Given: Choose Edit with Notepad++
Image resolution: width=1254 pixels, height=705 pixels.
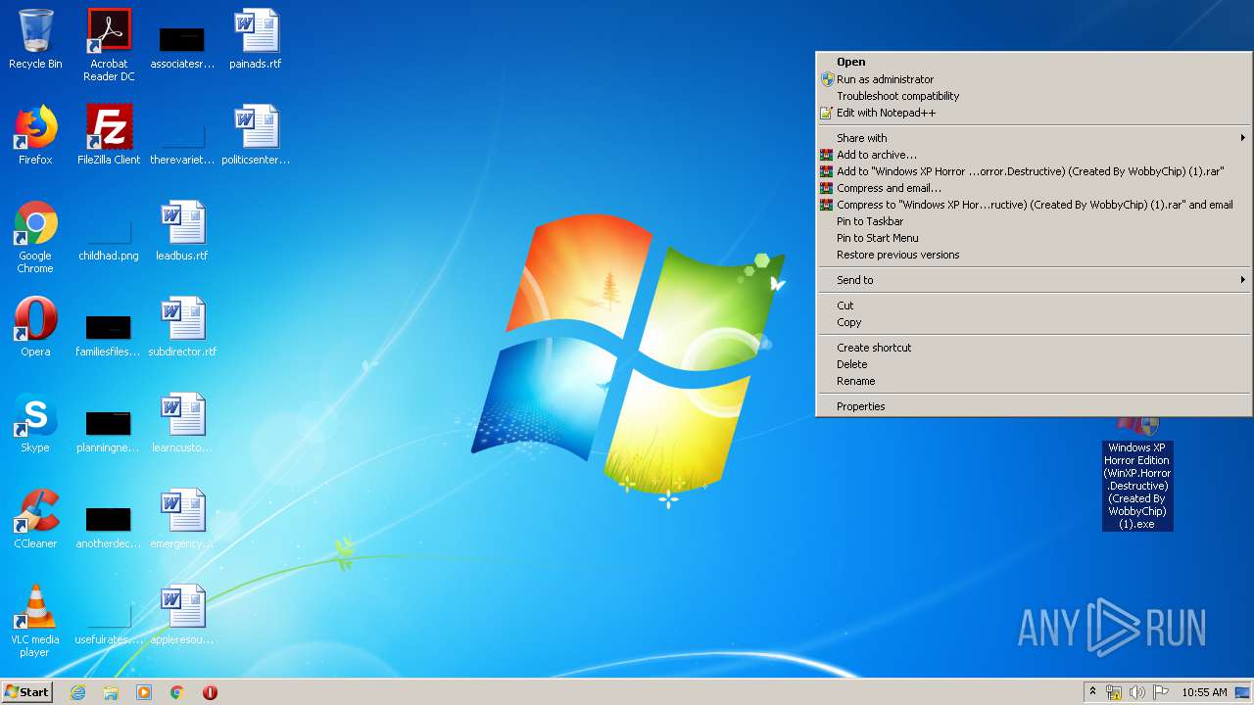Looking at the screenshot, I should [x=1034, y=113].
